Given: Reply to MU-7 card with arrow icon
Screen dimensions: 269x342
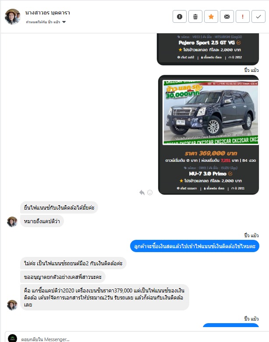Looking at the screenshot, I should point(142,192).
